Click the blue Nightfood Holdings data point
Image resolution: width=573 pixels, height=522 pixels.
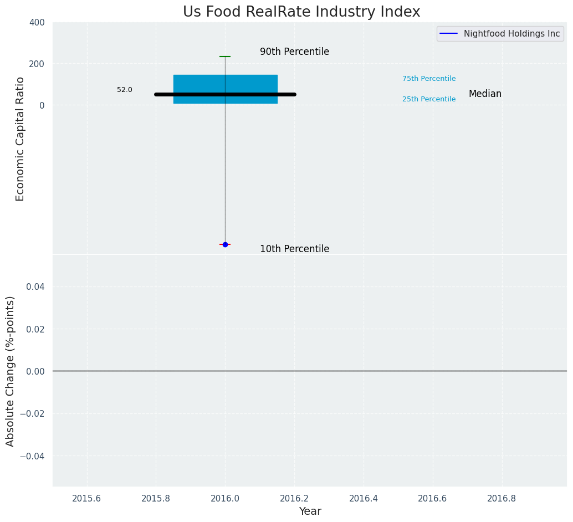coord(225,244)
